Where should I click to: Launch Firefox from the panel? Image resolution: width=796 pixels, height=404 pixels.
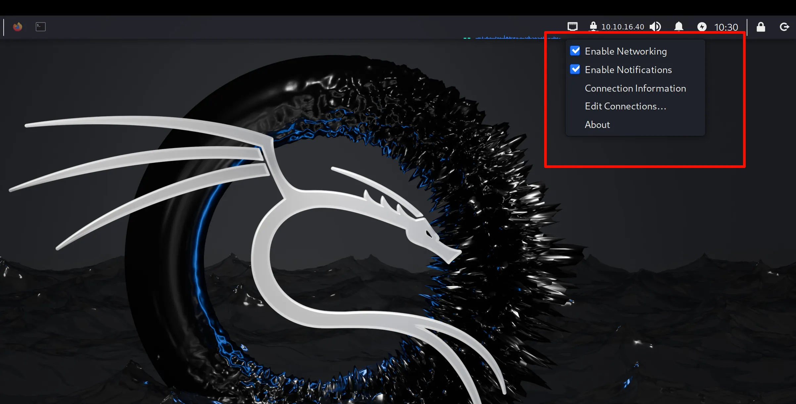(18, 27)
